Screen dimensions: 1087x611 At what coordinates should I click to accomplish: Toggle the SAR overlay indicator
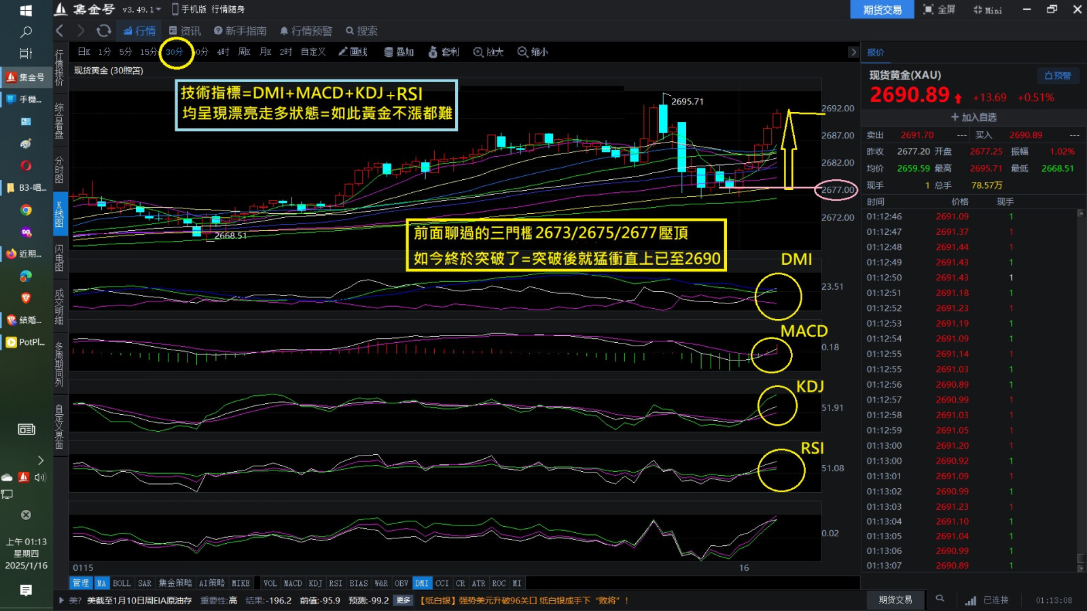coord(145,583)
